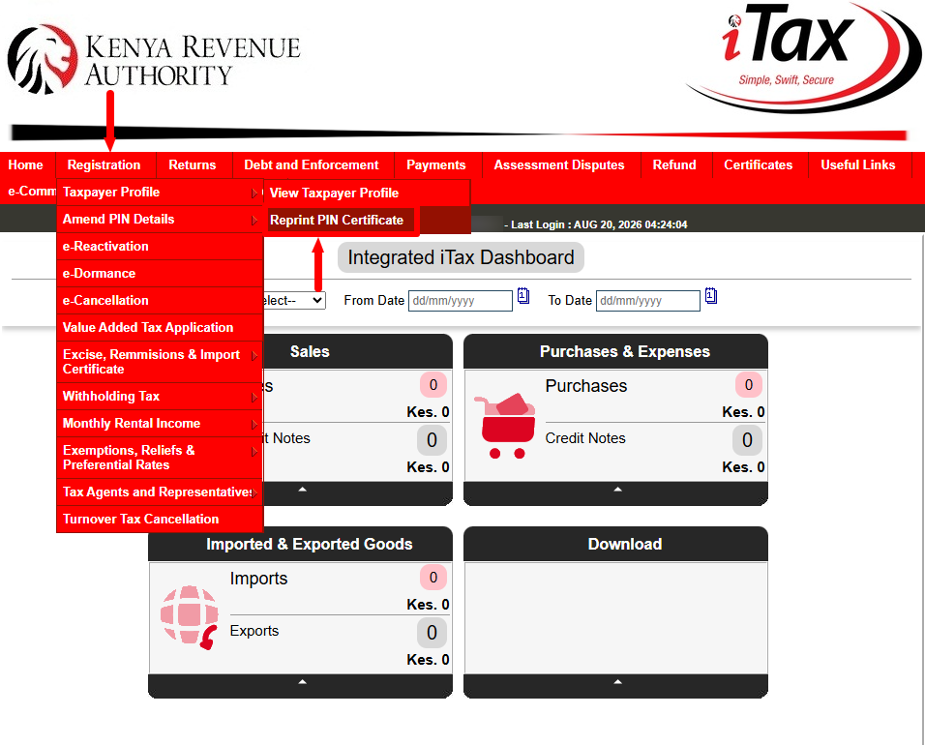Choose e-Cancellation in Registration menu
This screenshot has width=925, height=745.
[x=160, y=301]
